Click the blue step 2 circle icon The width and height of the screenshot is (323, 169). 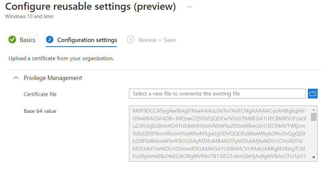point(50,39)
